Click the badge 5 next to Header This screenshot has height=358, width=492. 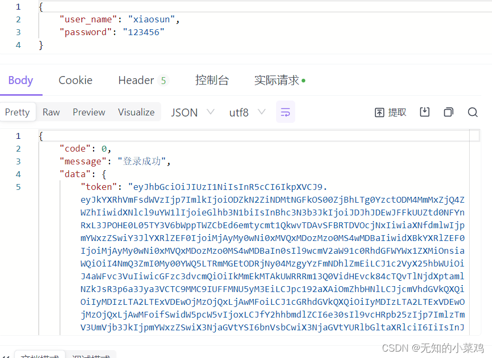tap(163, 81)
